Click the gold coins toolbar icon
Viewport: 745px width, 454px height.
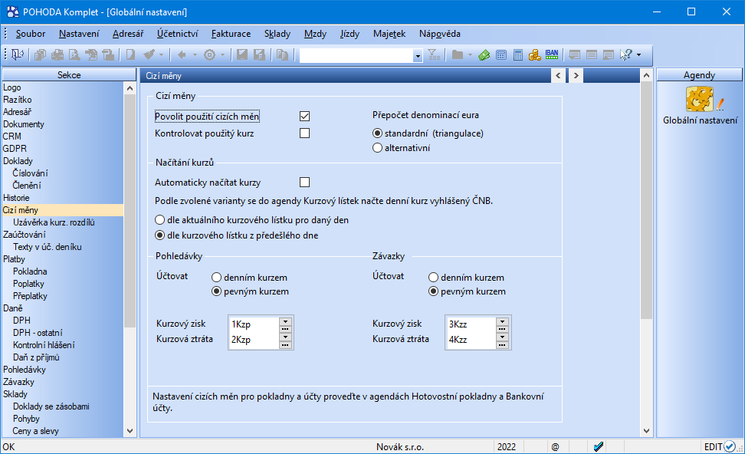pyautogui.click(x=534, y=55)
